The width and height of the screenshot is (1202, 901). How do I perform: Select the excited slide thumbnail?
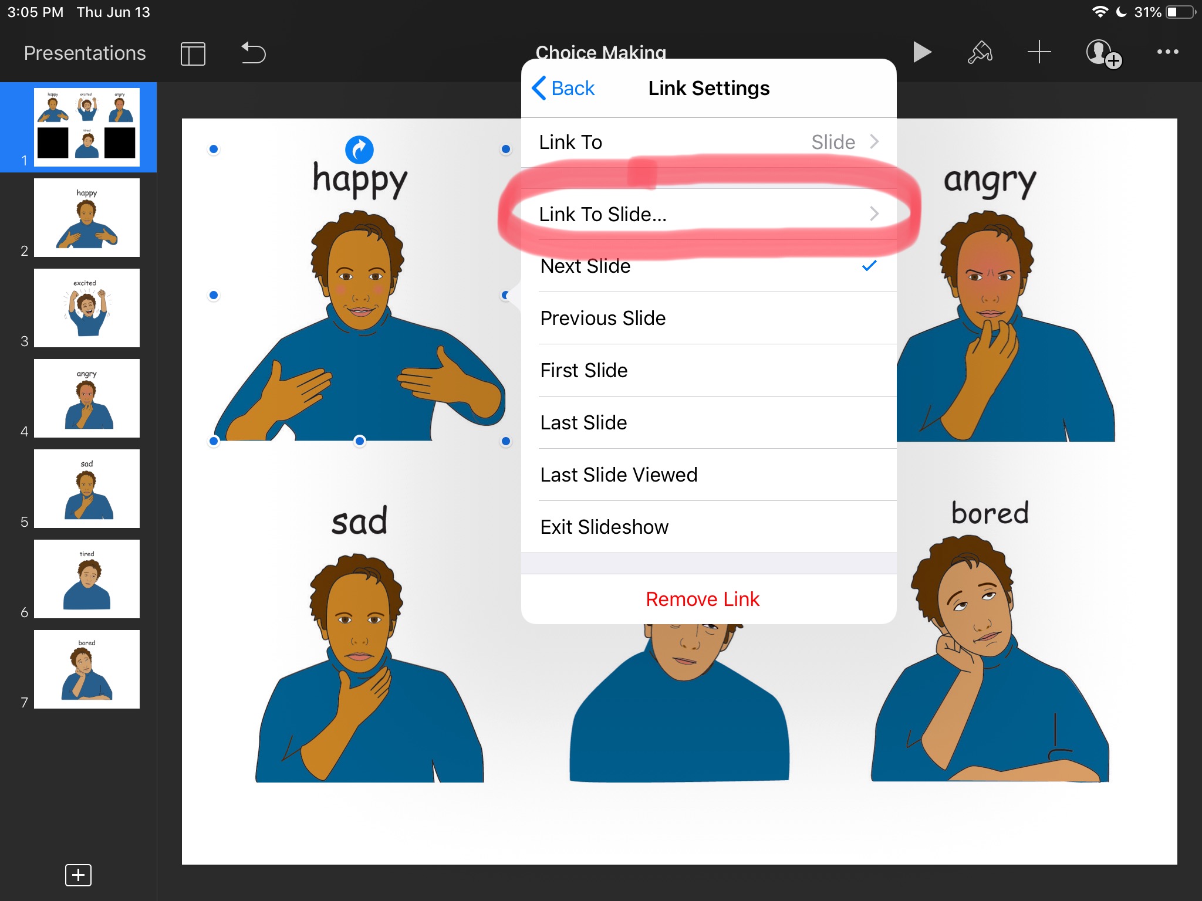[87, 309]
